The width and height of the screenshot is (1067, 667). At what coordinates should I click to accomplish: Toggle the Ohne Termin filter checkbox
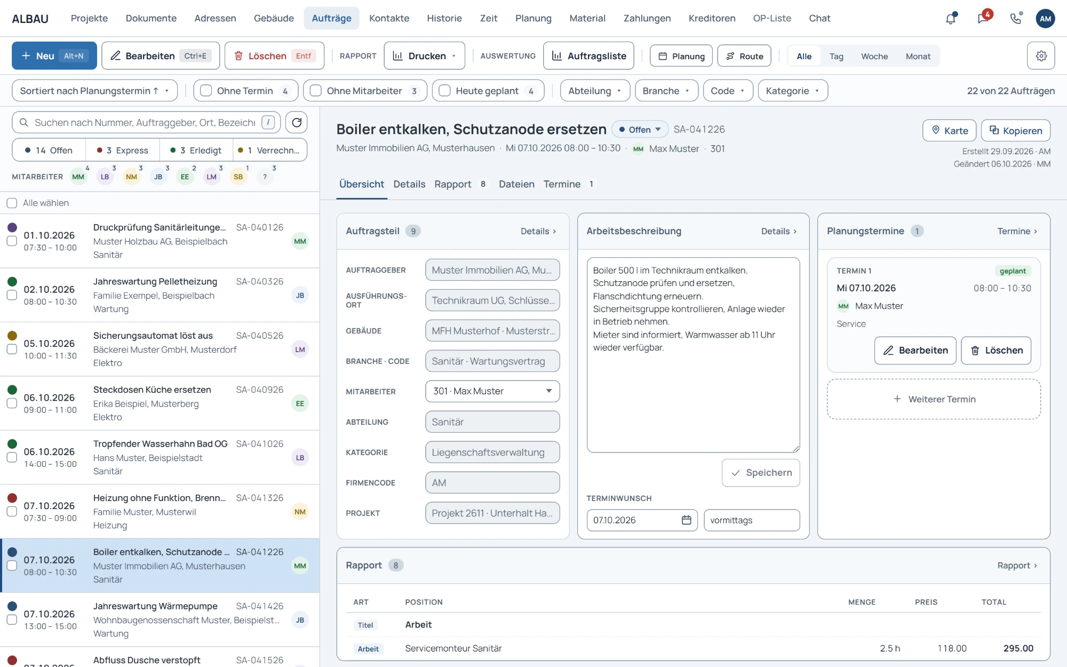(206, 91)
